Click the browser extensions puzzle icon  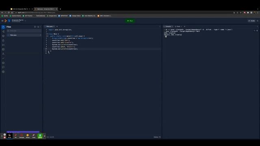248,13
